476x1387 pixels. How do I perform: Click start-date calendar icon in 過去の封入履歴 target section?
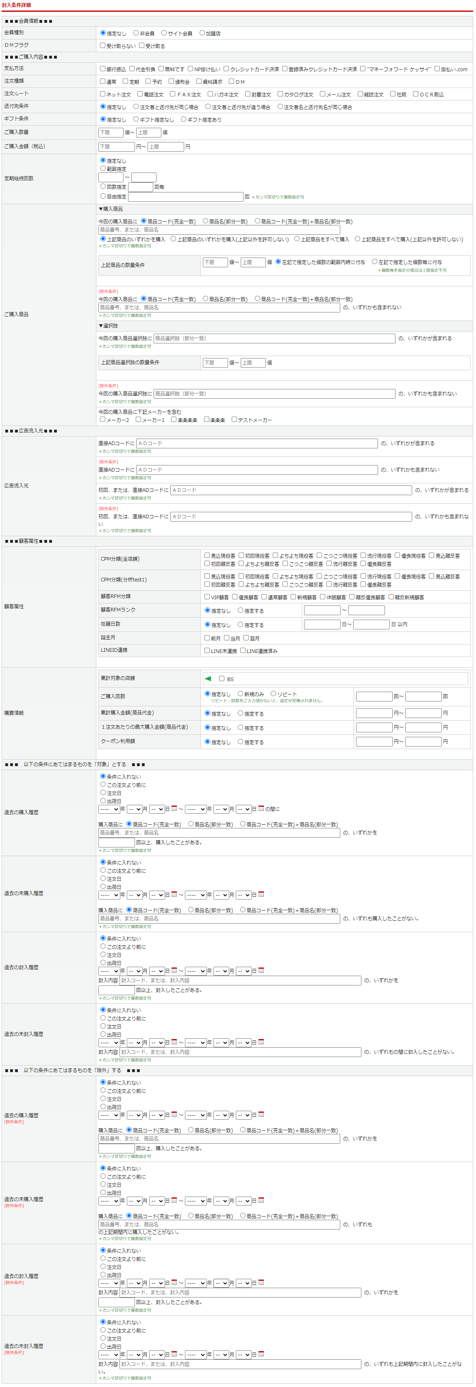[x=174, y=970]
